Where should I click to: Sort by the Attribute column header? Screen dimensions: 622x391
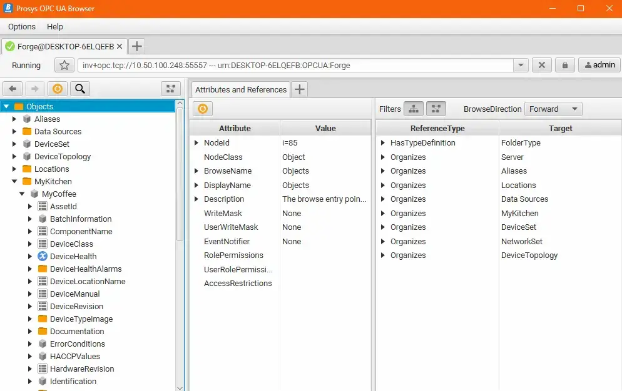235,128
